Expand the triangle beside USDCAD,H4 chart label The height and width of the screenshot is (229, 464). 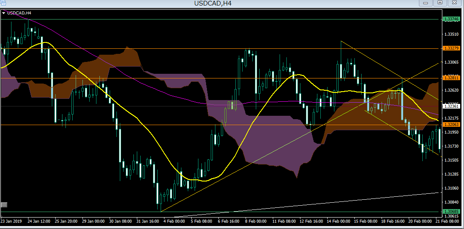click(3, 13)
